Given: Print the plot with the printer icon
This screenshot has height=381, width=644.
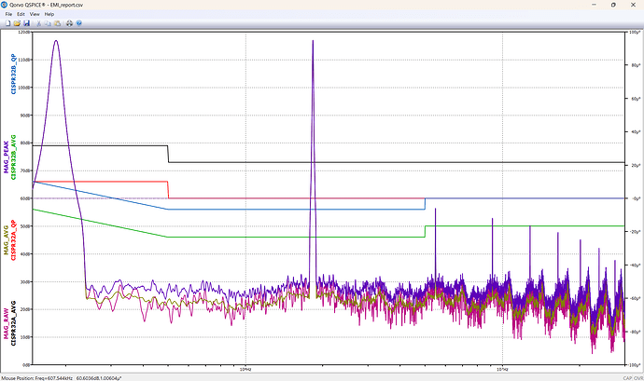Looking at the screenshot, I should 69,23.
